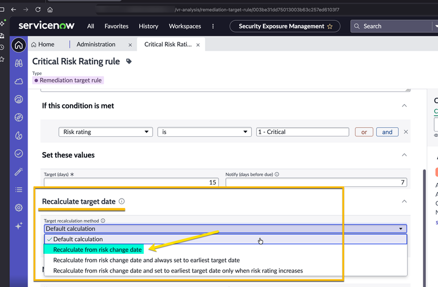Screen dimensions: 438x287
Task: Switch to the Administration tab
Action: tap(96, 44)
